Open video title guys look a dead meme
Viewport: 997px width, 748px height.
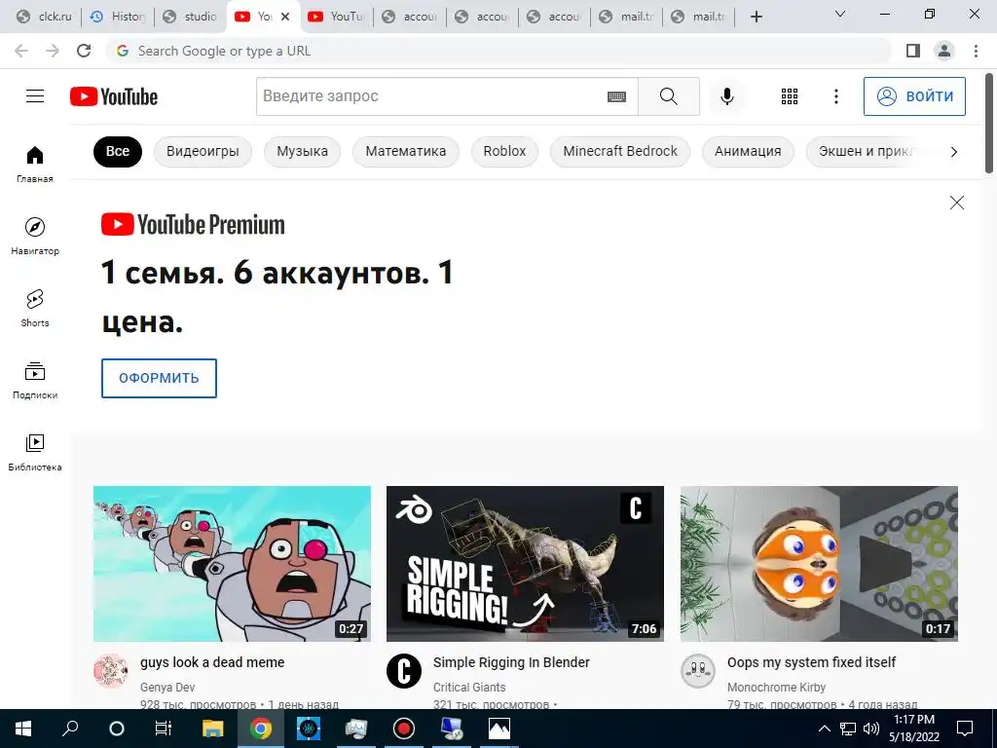[212, 662]
